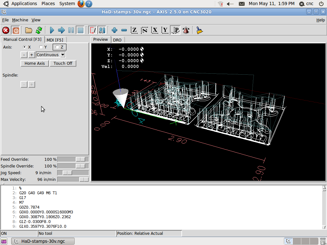The width and height of the screenshot is (327, 245).
Task: Select the X axis radio button
Action: coord(25,47)
